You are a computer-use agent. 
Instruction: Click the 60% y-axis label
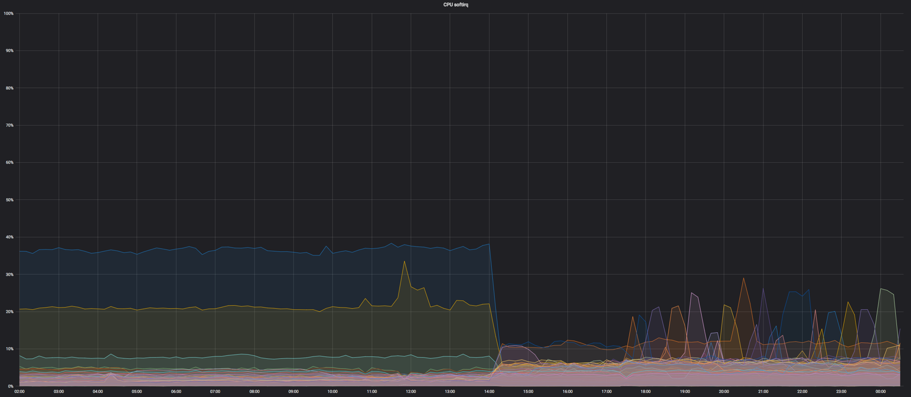point(10,163)
